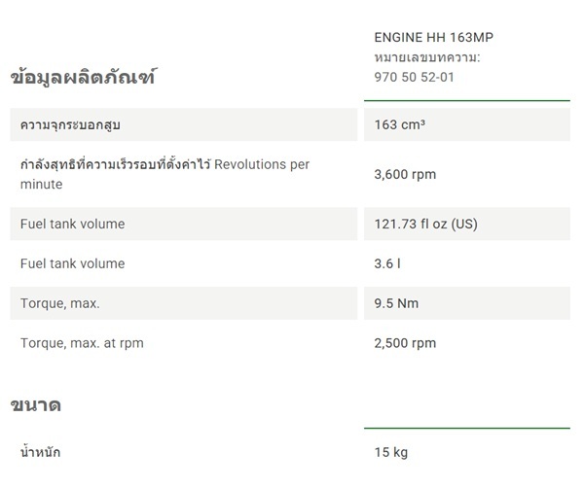Click Fuel tank volume label in fl oz row
The image size is (584, 487).
point(72,224)
